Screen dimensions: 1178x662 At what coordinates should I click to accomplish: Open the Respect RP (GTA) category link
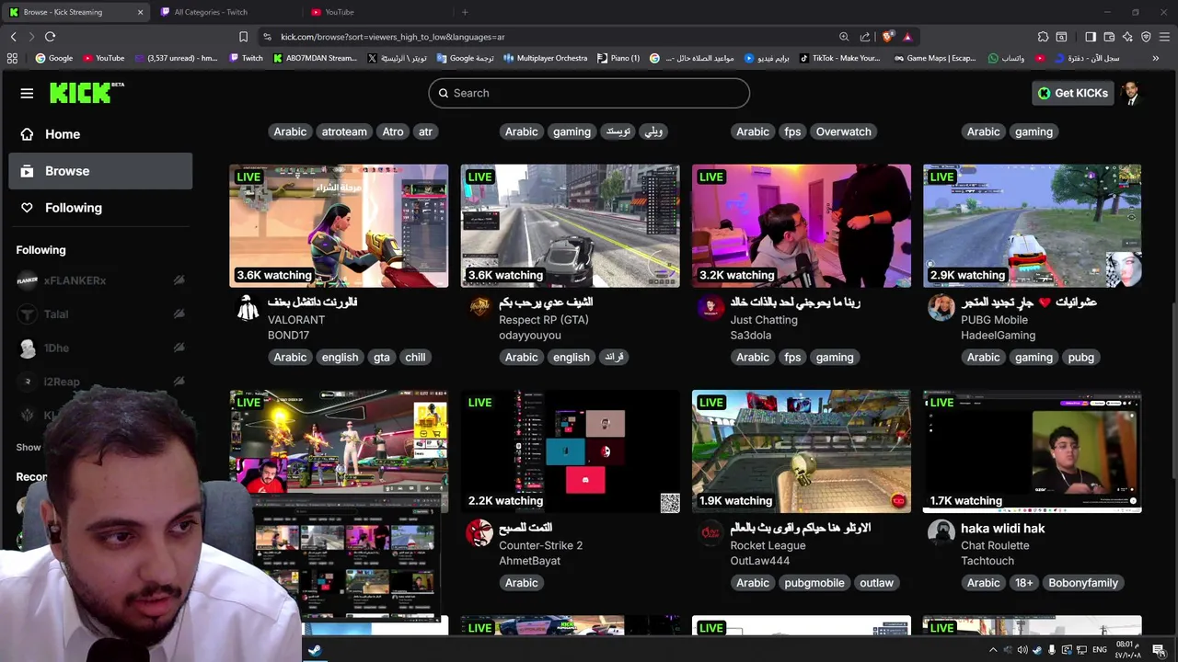coord(544,320)
